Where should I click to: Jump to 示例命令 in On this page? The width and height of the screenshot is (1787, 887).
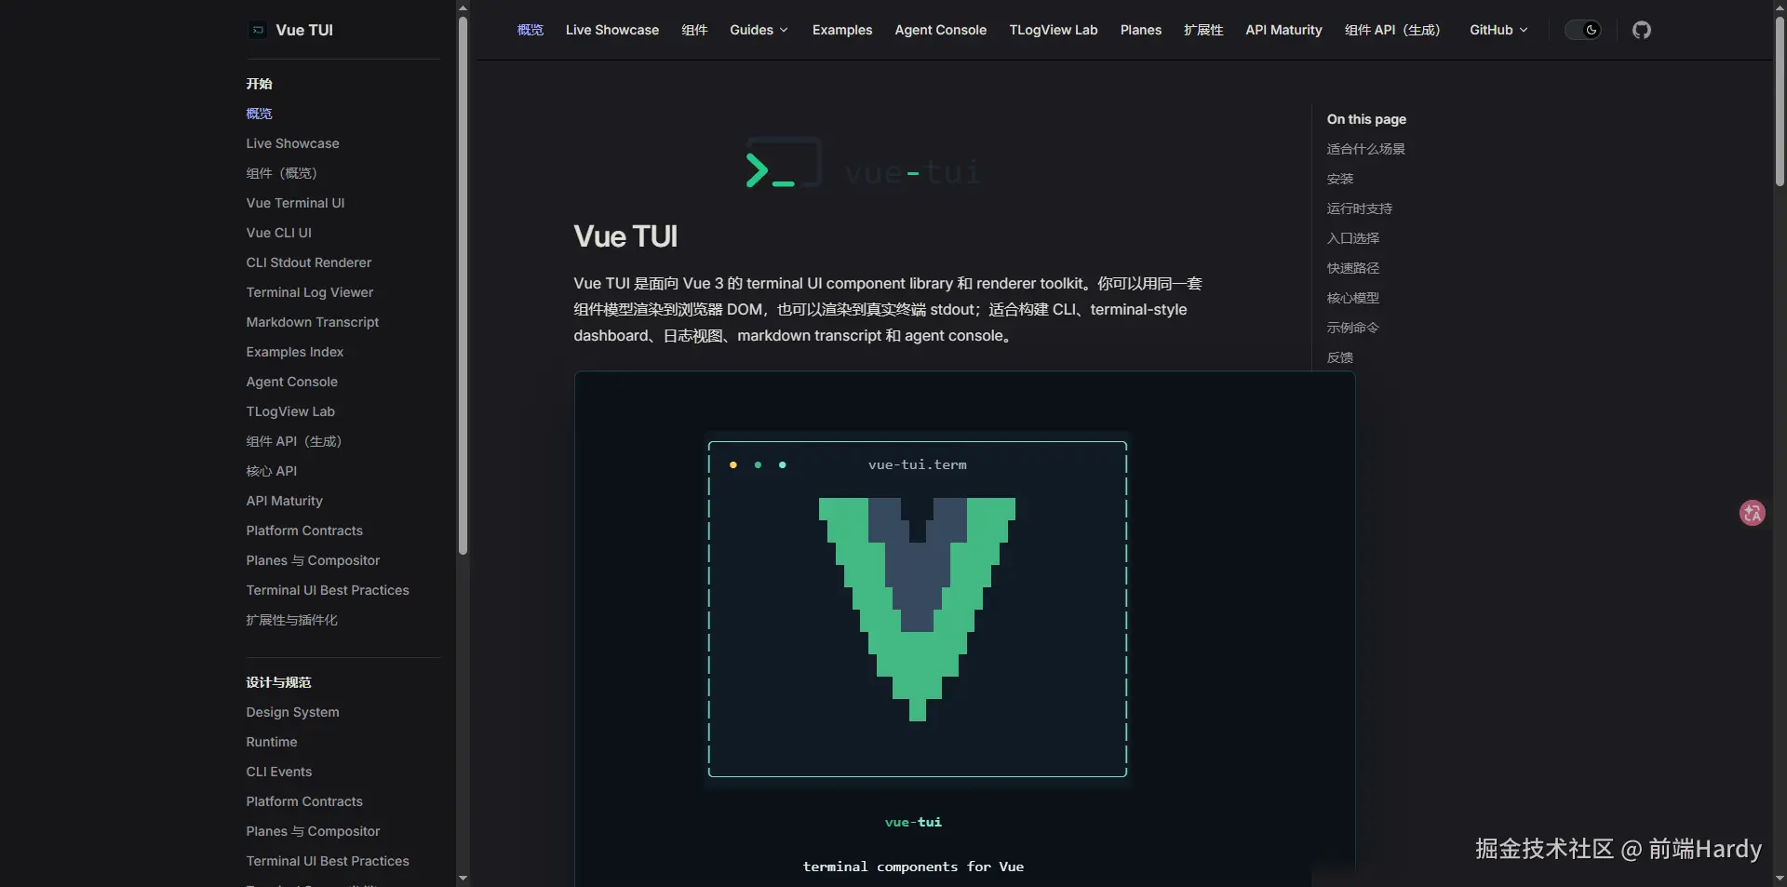(1353, 328)
